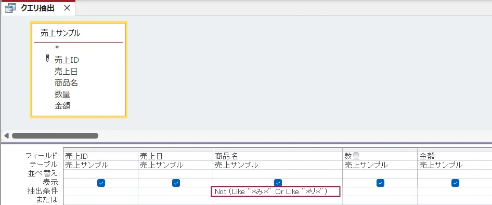Click the テーブル cell under 売上日
This screenshot has height=205, width=492.
click(x=176, y=165)
